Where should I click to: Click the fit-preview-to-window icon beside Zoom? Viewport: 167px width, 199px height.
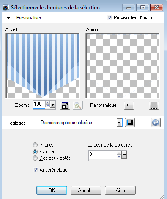[x=65, y=105]
